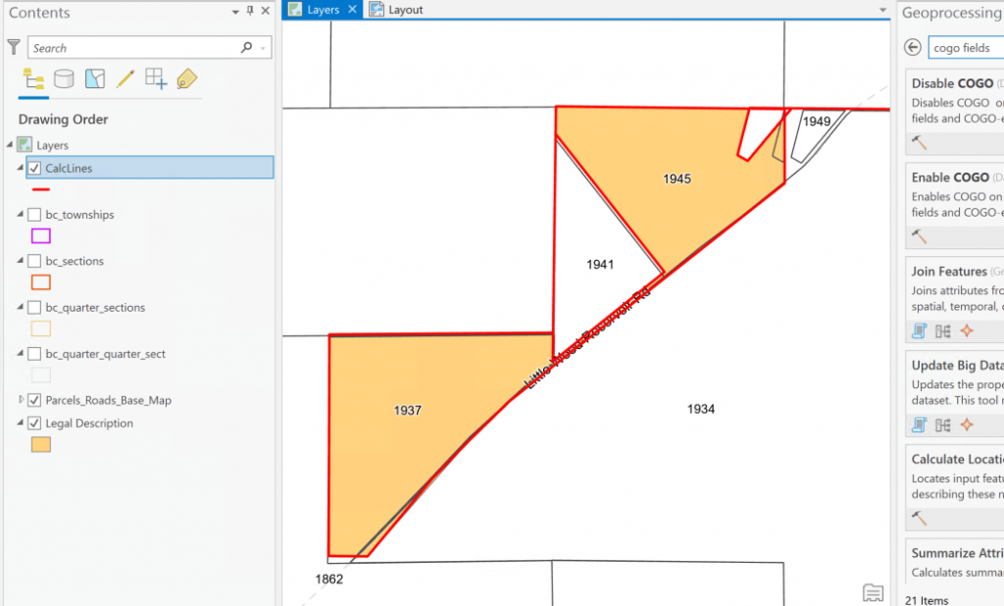Click the back arrow in Geoprocessing pane

(x=913, y=48)
